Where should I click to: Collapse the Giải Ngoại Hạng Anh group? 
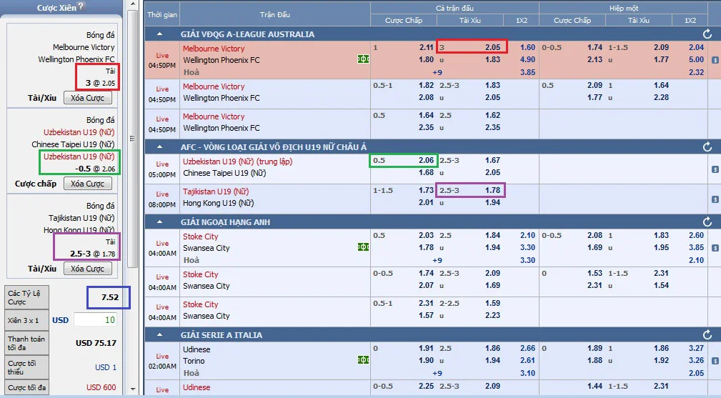point(159,222)
